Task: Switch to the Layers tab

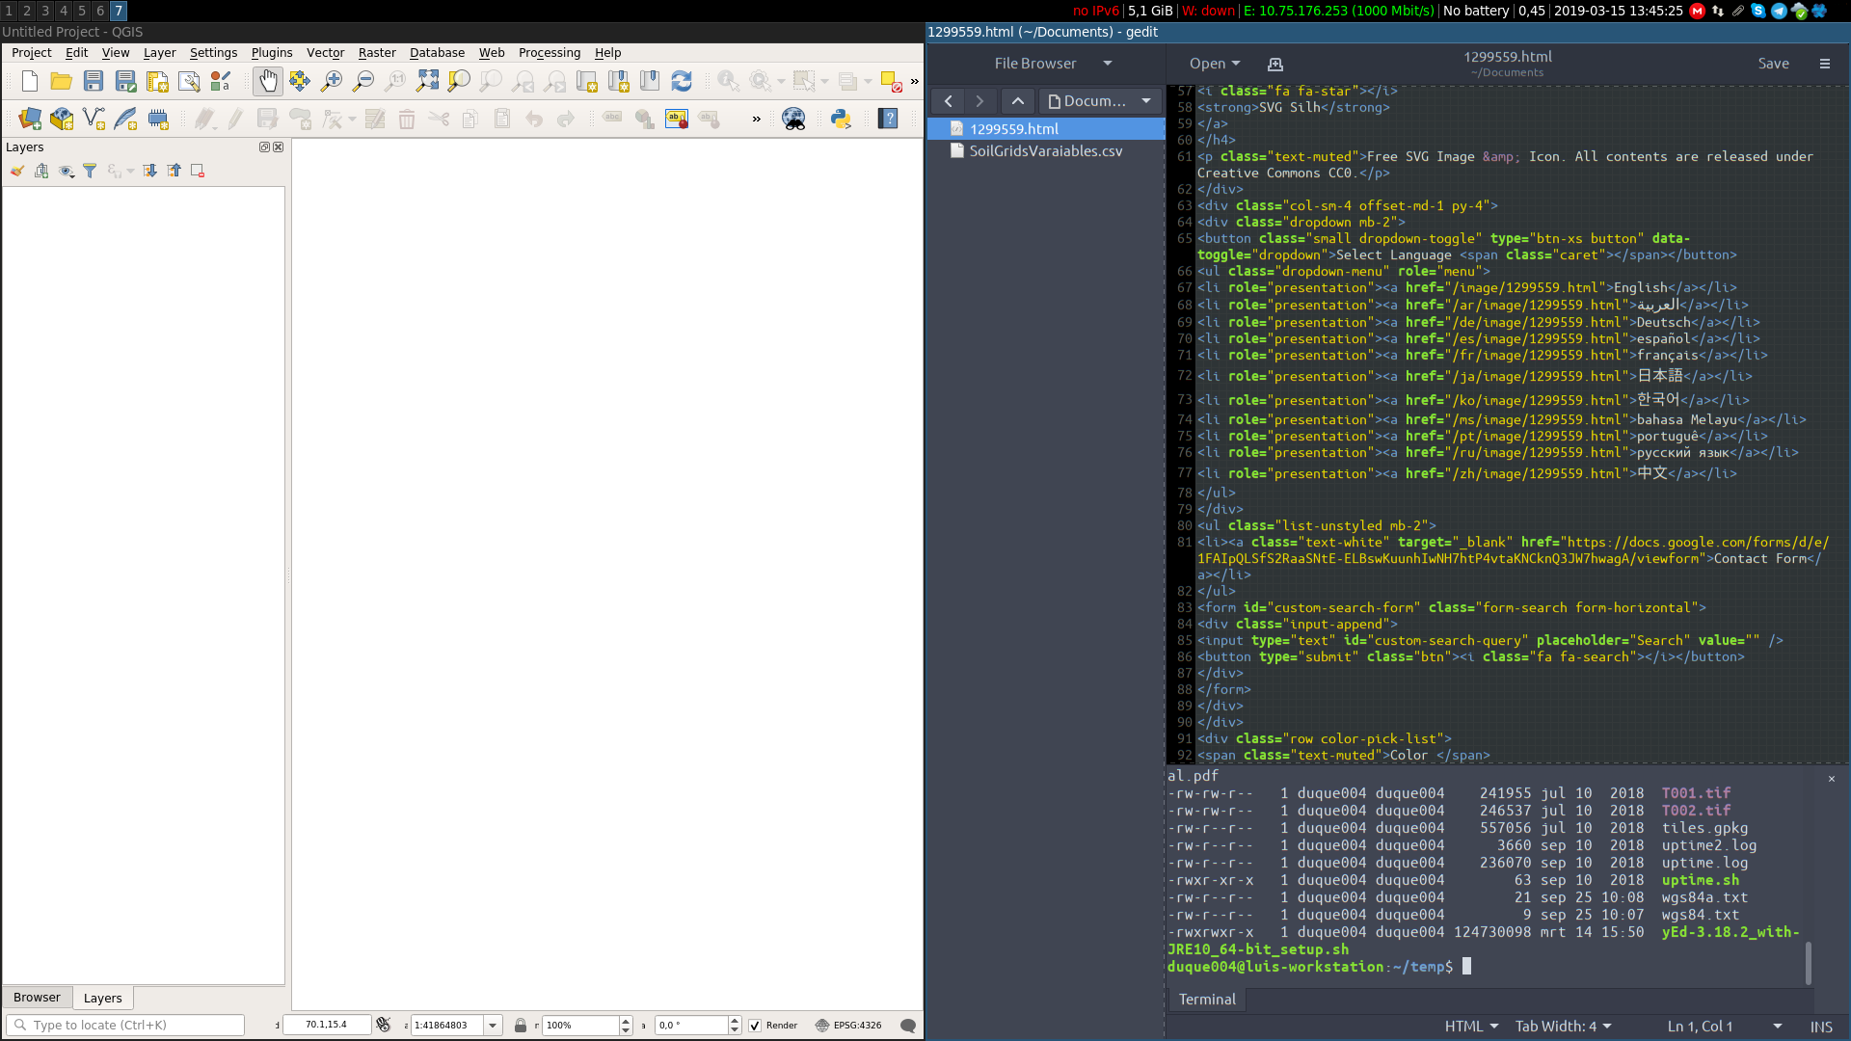Action: [101, 997]
